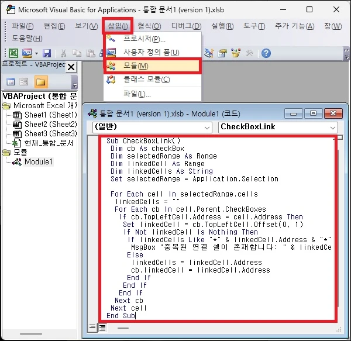Click the 'End Sub' code line
351x341 pixels.
click(121, 316)
